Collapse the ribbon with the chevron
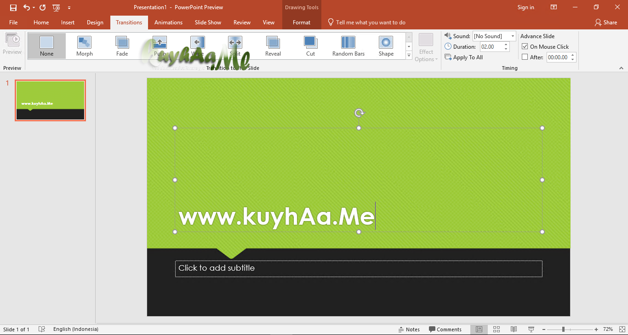 [x=622, y=68]
